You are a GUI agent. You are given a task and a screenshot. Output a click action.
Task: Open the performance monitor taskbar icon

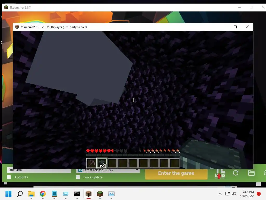[x=111, y=194]
